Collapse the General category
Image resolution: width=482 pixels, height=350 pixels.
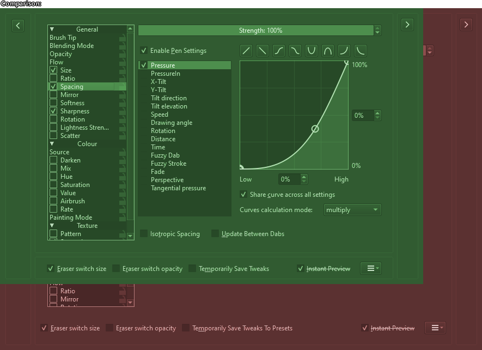(x=52, y=29)
